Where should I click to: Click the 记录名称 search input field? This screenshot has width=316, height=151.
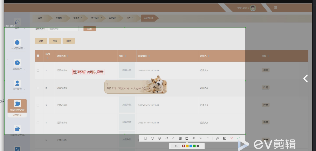tap(63, 29)
